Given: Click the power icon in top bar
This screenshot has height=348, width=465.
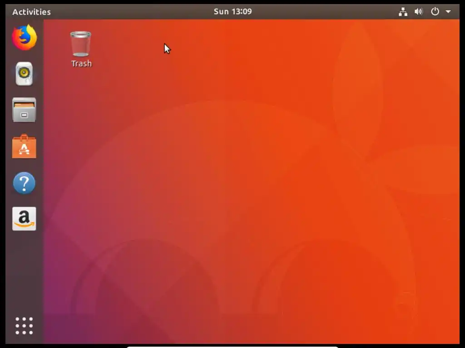Looking at the screenshot, I should (x=435, y=11).
